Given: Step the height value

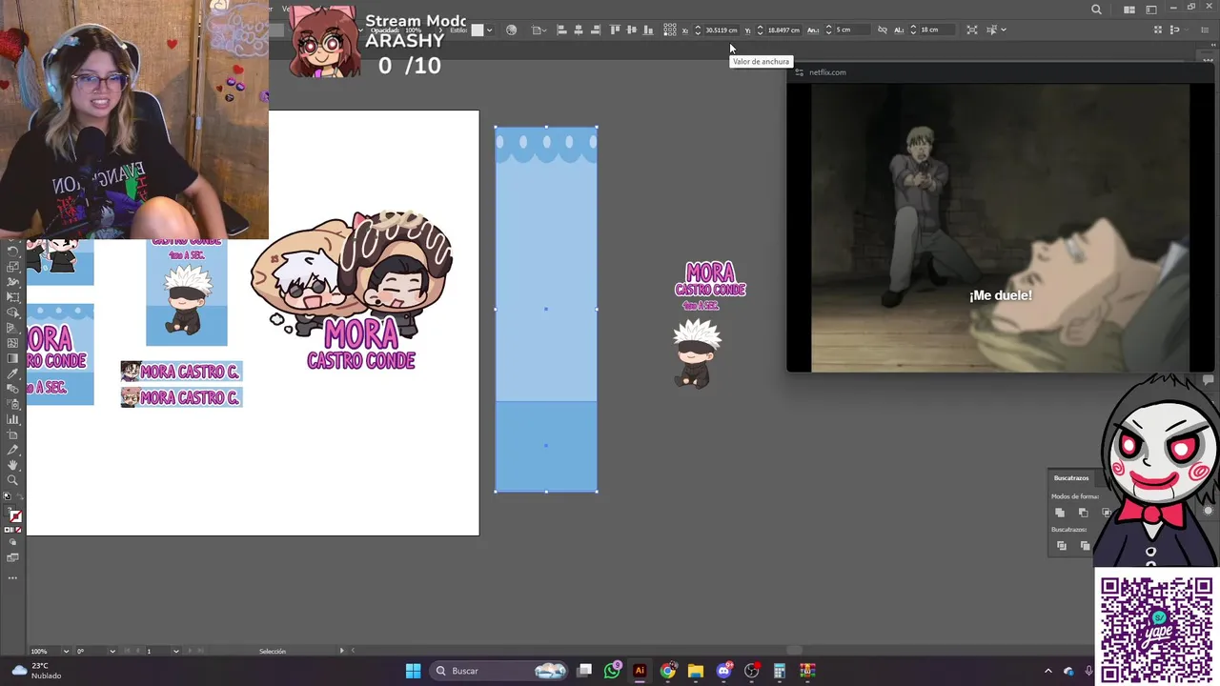Looking at the screenshot, I should point(912,30).
